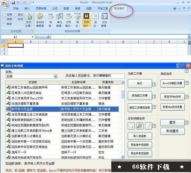
Task: Click the fx insert function button
Action: (x=48, y=37)
